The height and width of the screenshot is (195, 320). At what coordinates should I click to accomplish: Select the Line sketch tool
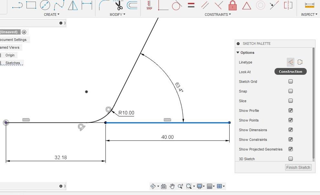point(17,5)
